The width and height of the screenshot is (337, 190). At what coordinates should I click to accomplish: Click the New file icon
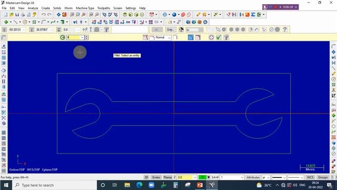pos(6,15)
